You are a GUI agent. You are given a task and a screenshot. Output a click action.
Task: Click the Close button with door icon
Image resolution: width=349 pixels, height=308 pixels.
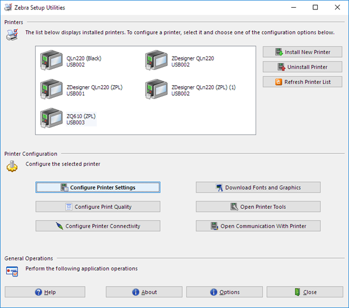pyautogui.click(x=305, y=292)
